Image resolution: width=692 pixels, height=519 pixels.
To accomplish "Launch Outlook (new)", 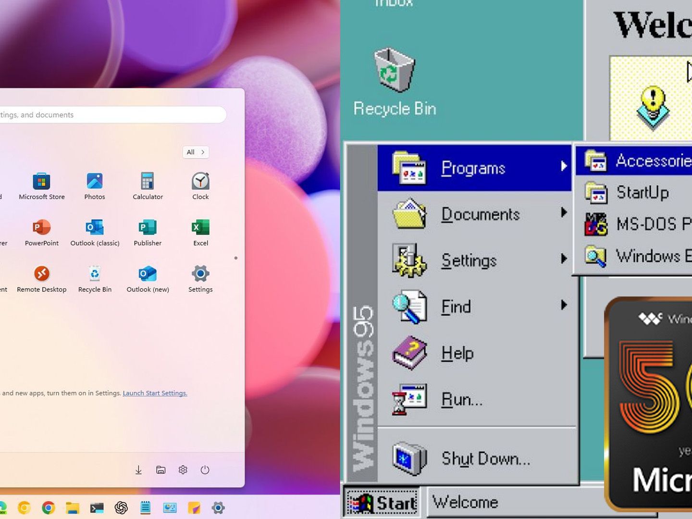I will [x=148, y=279].
